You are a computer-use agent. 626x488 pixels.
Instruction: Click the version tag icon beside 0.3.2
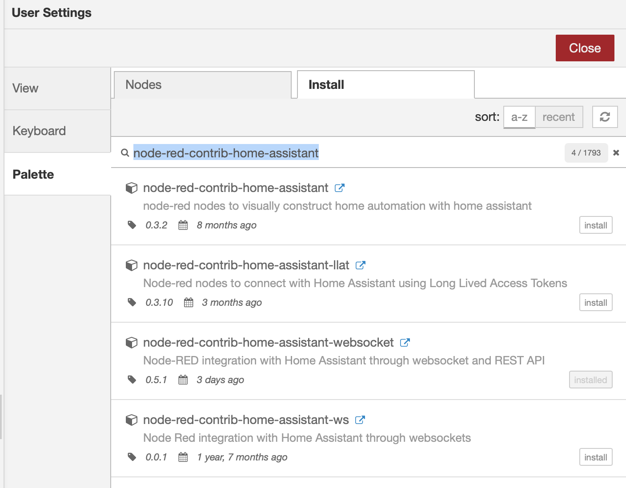132,225
